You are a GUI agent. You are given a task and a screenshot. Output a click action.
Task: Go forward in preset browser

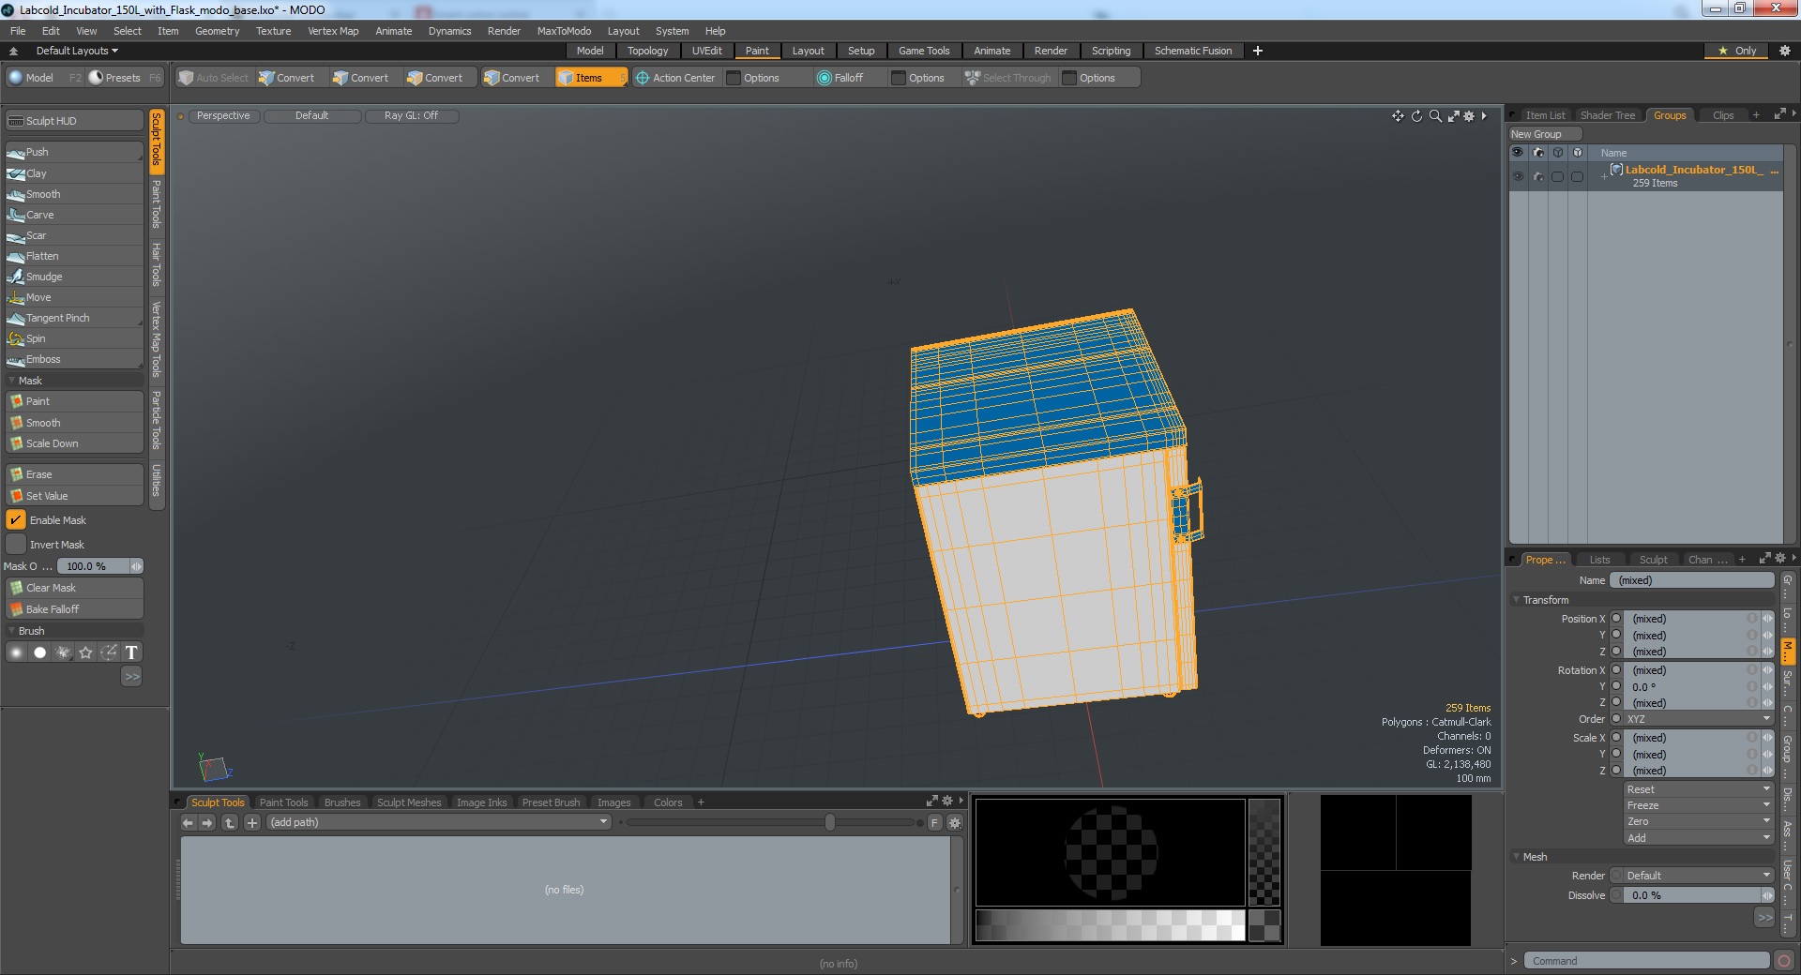click(207, 822)
